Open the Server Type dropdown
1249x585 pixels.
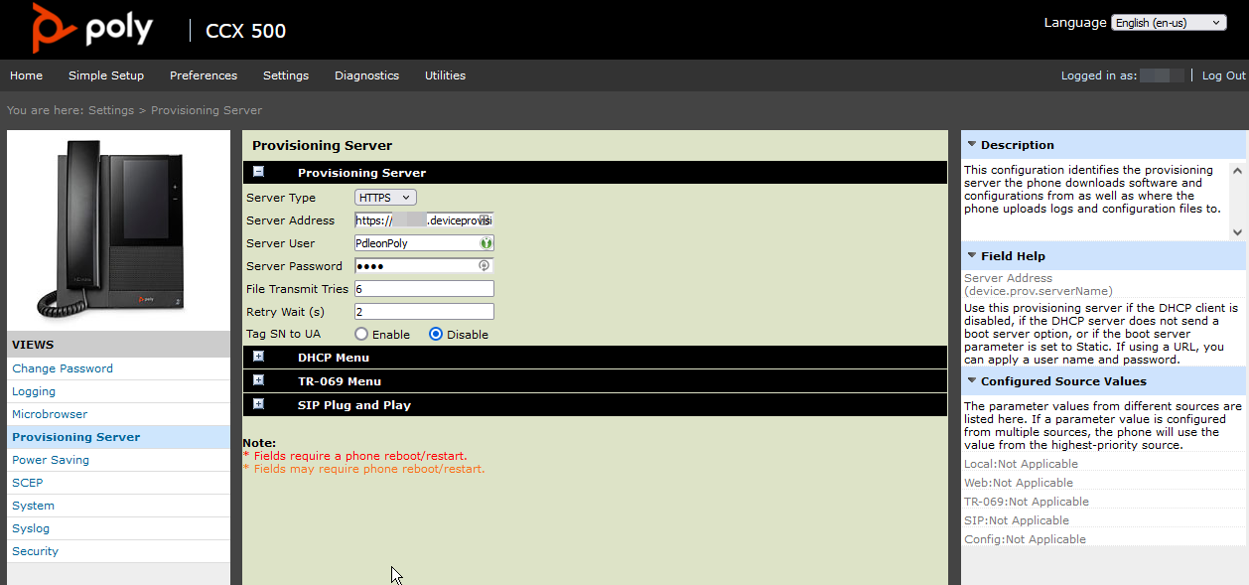[384, 197]
